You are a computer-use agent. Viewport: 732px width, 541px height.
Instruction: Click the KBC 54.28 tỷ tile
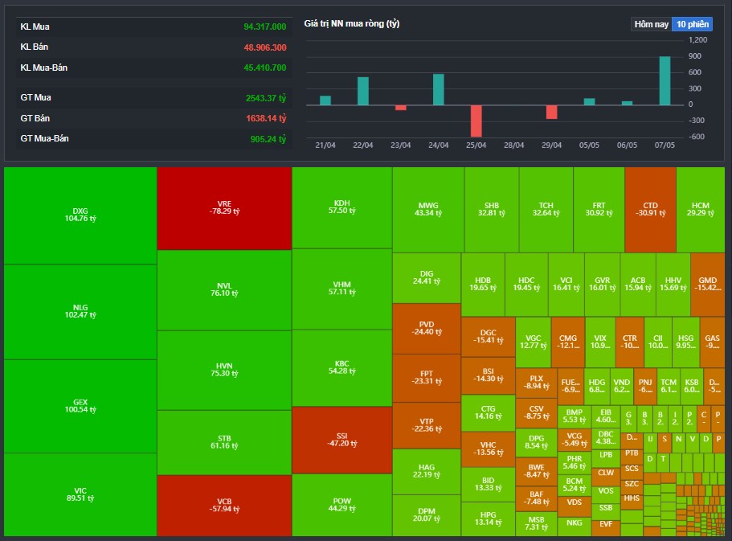[342, 367]
